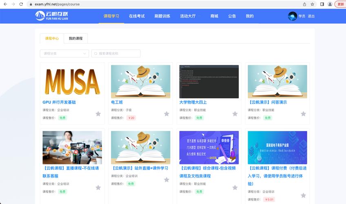Open the 活动大厅 navigation menu
346x204 pixels.
pos(188,16)
